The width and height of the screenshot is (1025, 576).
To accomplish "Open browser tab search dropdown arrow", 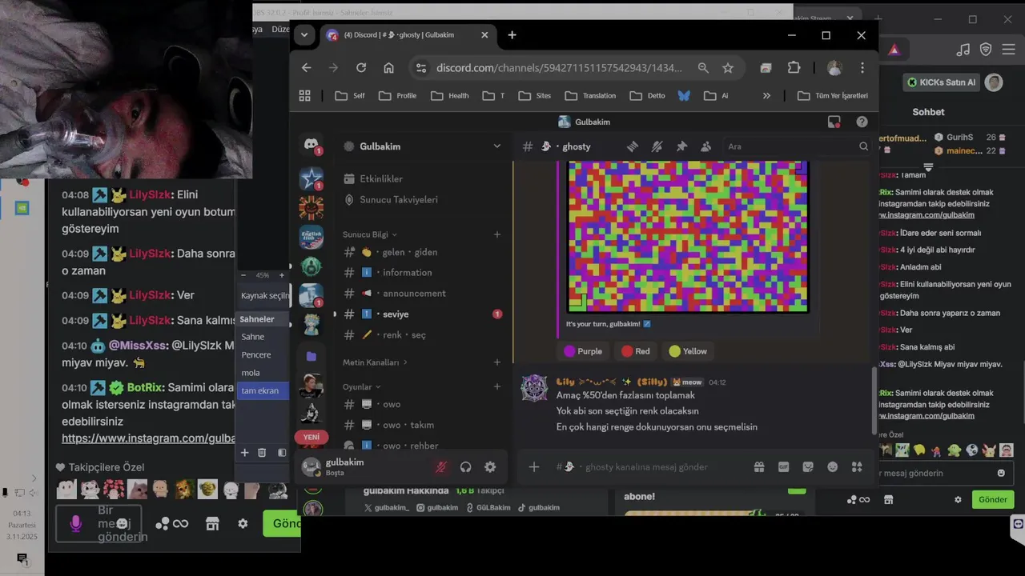I will [x=303, y=34].
